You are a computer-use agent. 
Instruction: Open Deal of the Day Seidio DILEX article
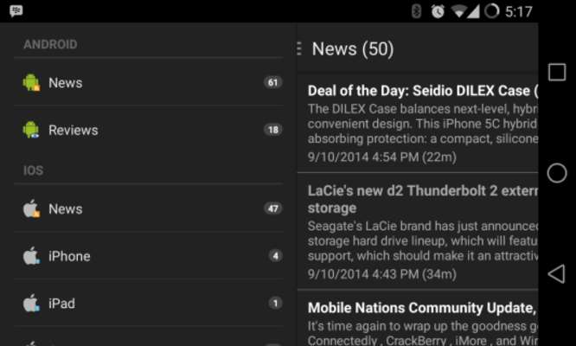coord(418,124)
